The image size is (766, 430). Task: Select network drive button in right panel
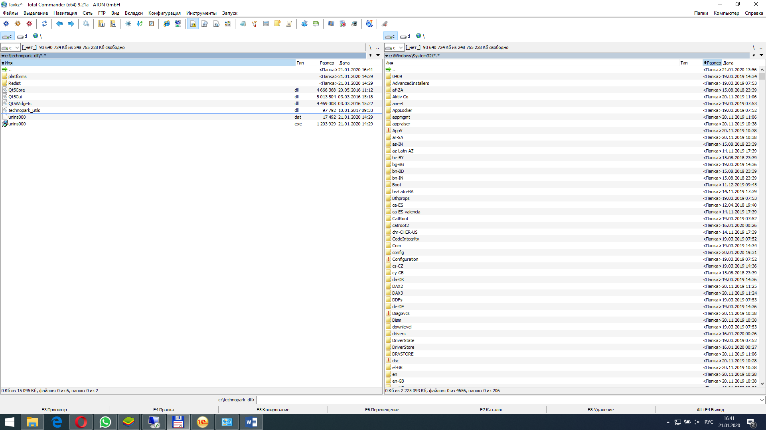pos(420,36)
